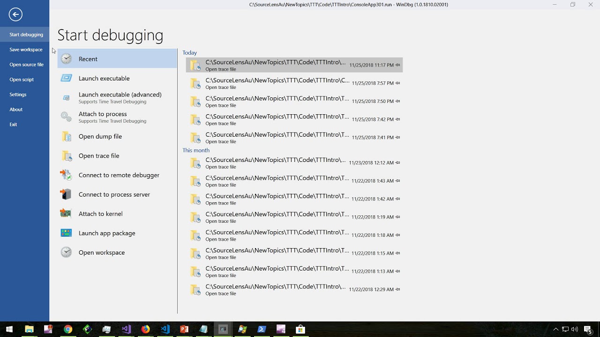Choose Launch executable (advanced)
Image resolution: width=600 pixels, height=337 pixels.
[117, 98]
